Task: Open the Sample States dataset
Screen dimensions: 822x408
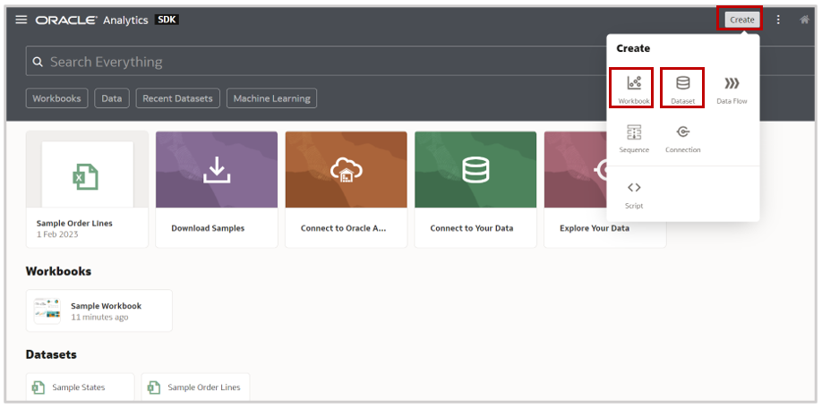Action: pyautogui.click(x=81, y=387)
